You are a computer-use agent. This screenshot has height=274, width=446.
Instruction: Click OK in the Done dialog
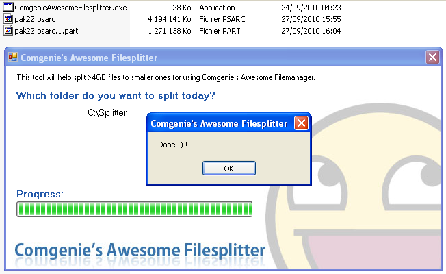[x=229, y=169]
